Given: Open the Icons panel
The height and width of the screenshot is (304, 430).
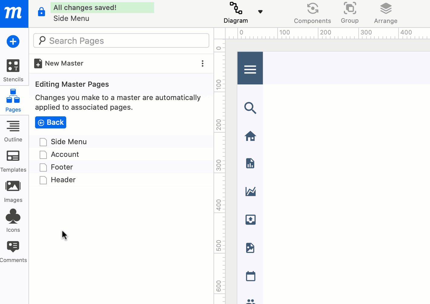Looking at the screenshot, I should [13, 220].
